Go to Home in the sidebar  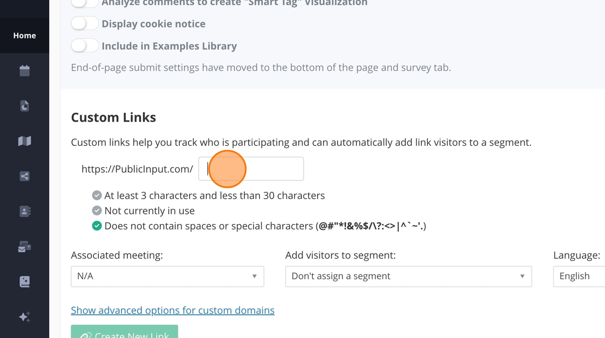[x=24, y=36]
